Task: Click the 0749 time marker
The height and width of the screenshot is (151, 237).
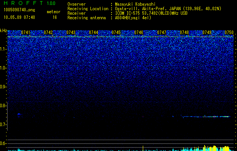Action: pyautogui.click(x=207, y=32)
